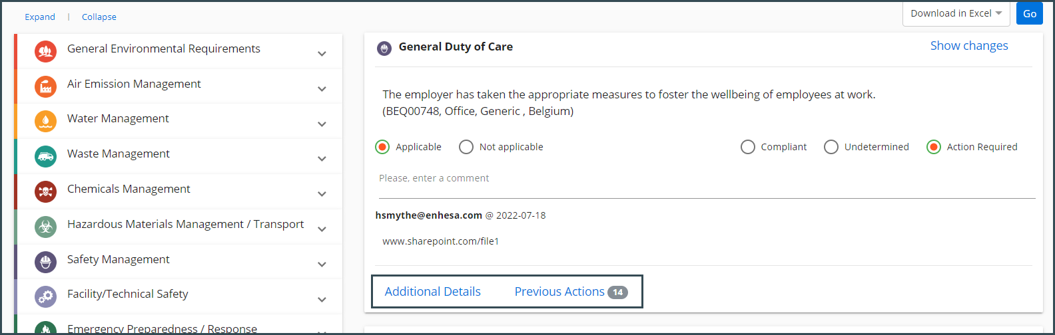1055x335 pixels.
Task: Click the Water Management droplet icon
Action: coord(45,121)
